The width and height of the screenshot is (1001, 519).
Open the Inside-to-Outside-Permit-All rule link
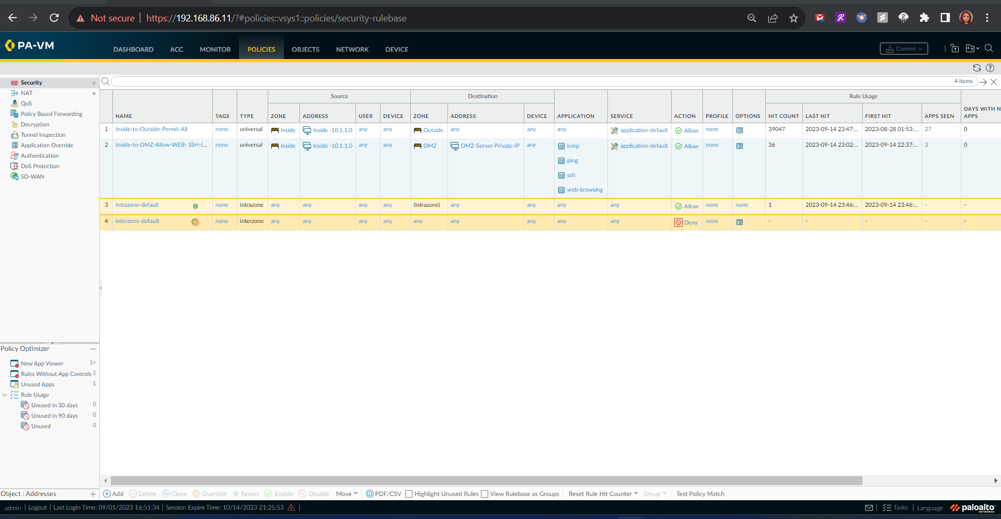tap(151, 129)
